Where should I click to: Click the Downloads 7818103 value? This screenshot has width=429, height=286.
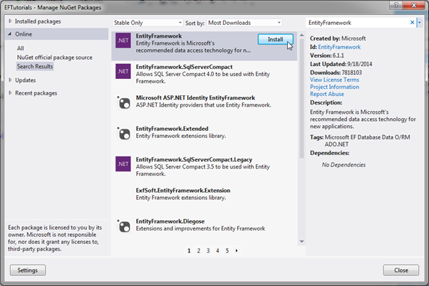[x=351, y=73]
